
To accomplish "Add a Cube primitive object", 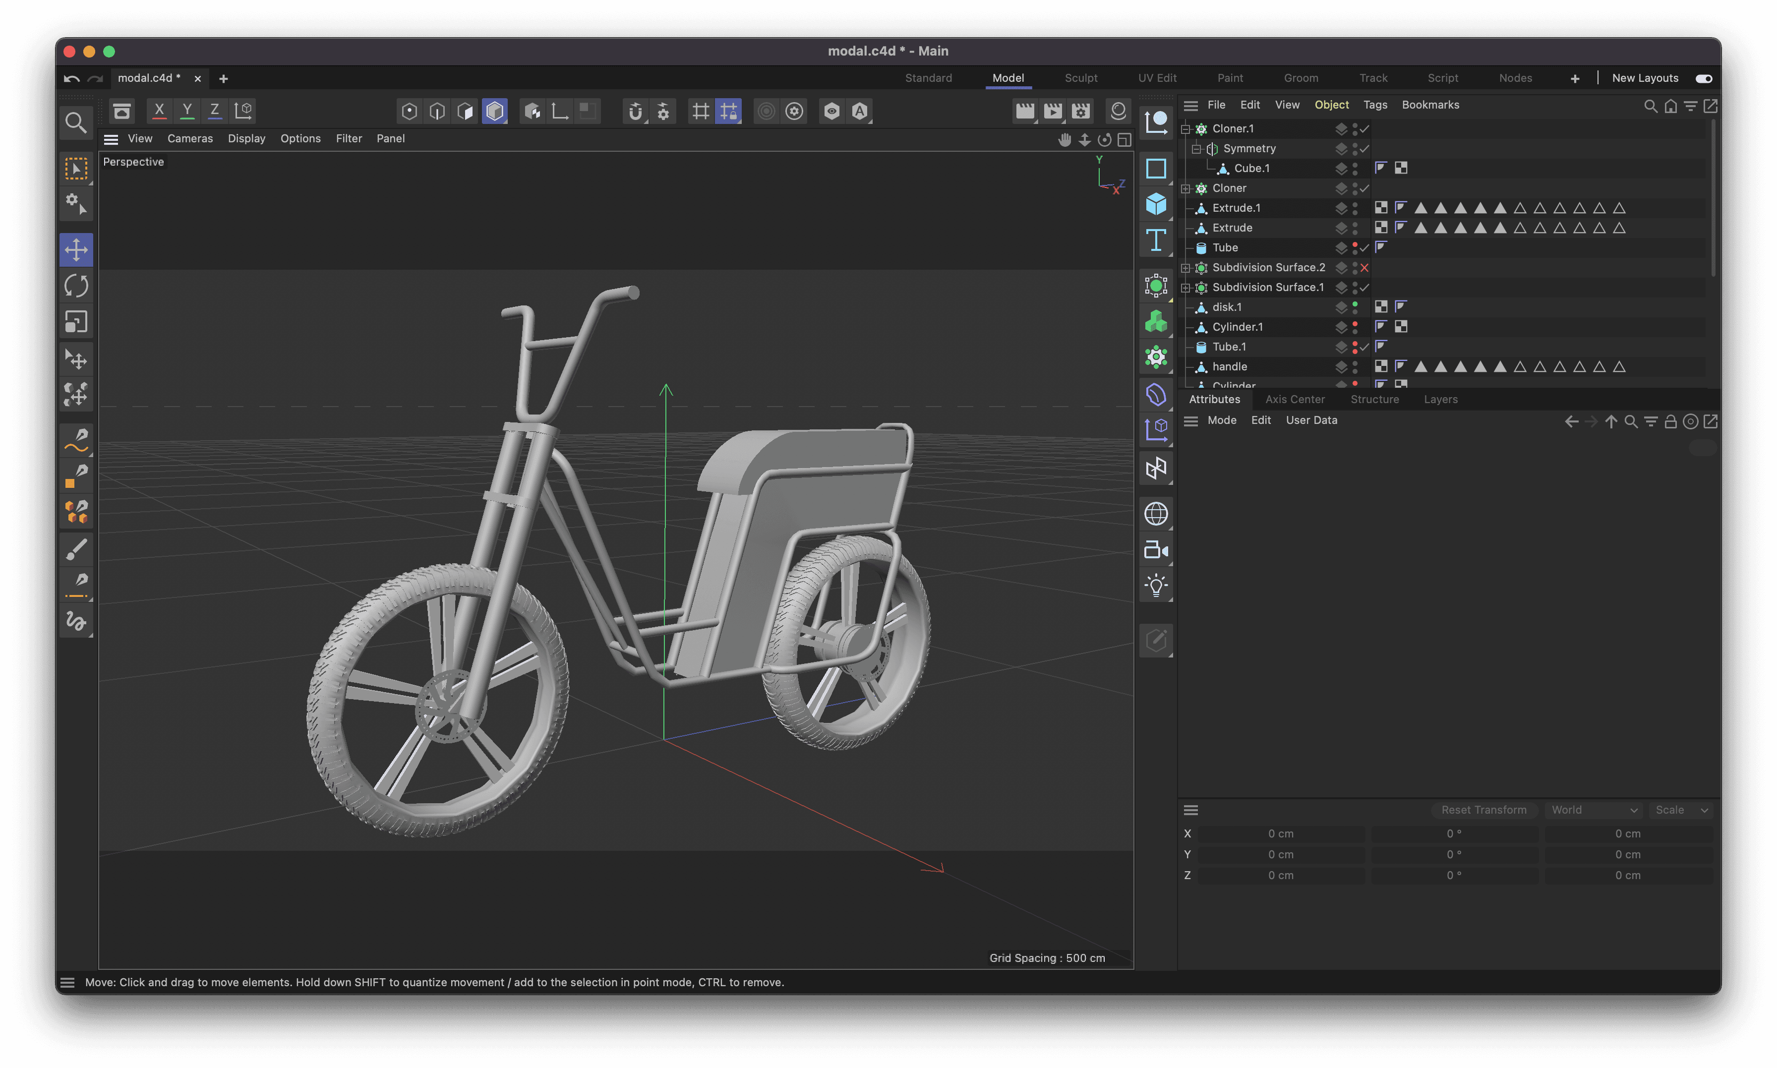I will click(x=1156, y=204).
